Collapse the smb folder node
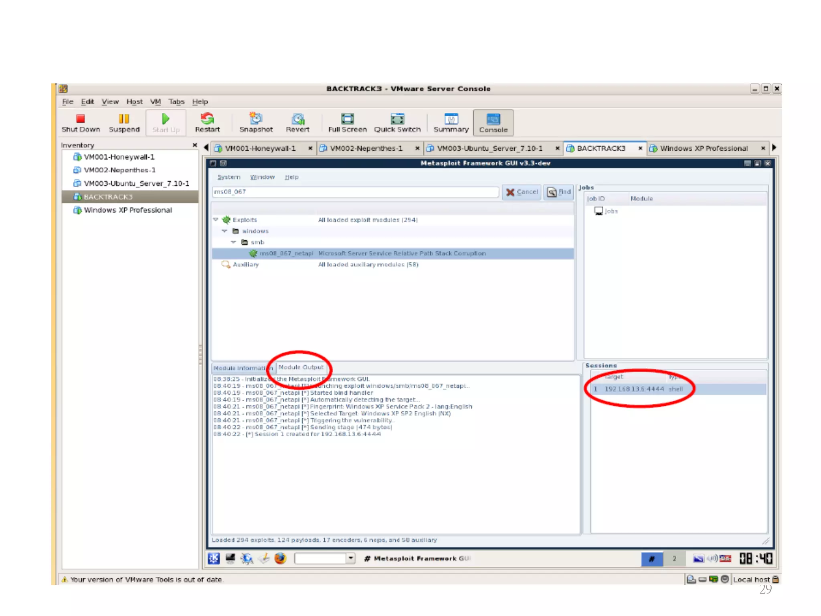Viewport: 821px width, 616px height. 234,242
